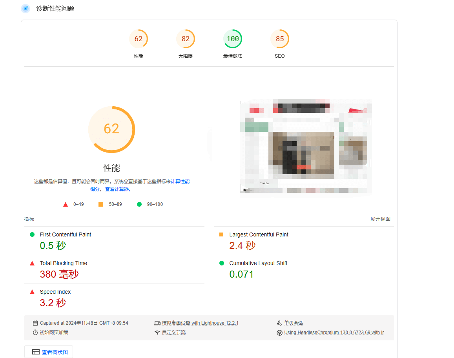454x358 pixels.
Task: Click the green circle beside Cumulative Layout Shift
Action: pyautogui.click(x=222, y=263)
